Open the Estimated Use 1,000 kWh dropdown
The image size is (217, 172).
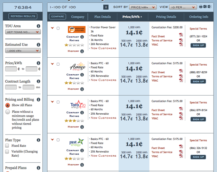[x=23, y=51]
